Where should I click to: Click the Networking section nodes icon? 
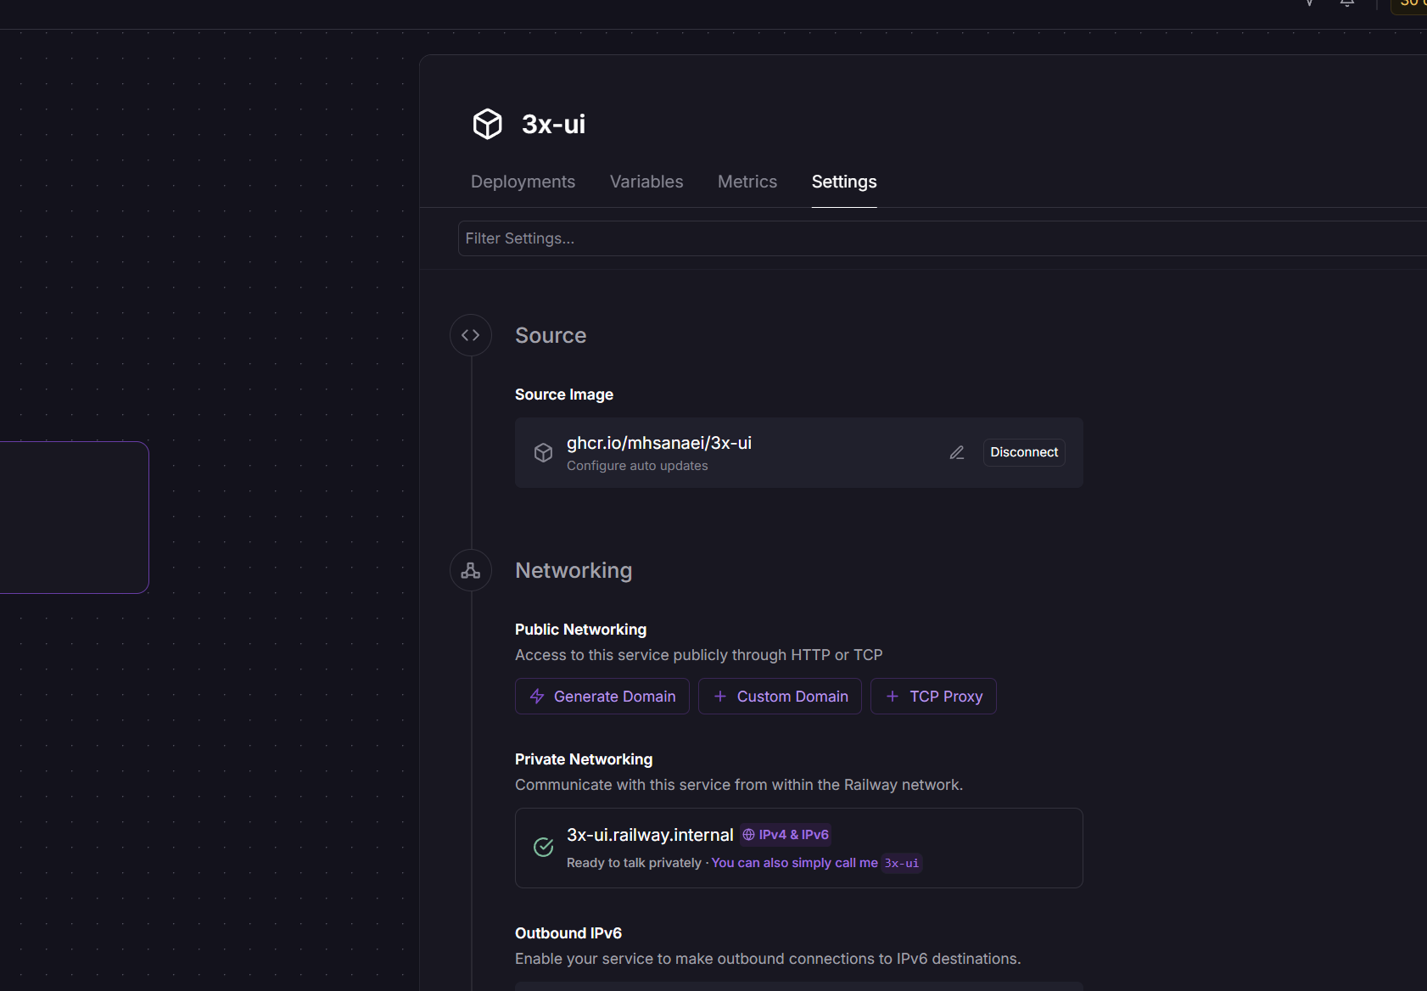pyautogui.click(x=471, y=570)
